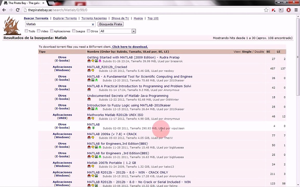This screenshot has width=300, height=187.
Task: Sort results by Subido
Action: (122, 52)
